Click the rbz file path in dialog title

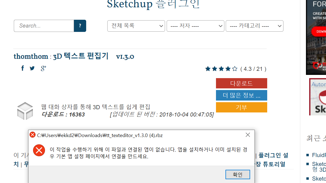point(100,135)
